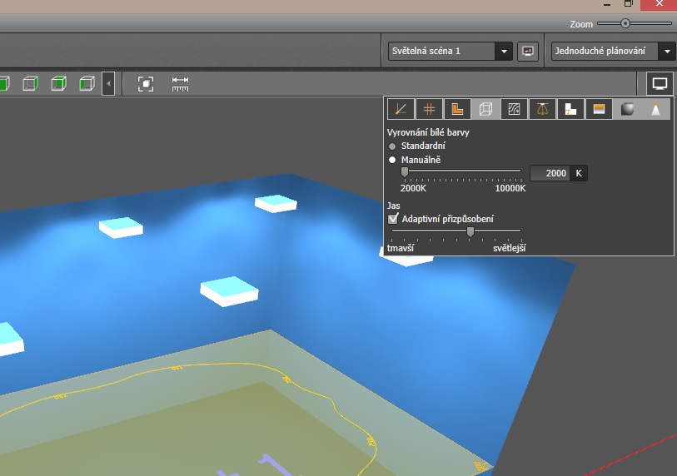677x476 pixels.
Task: Select the measure distance ruler tool
Action: [x=181, y=83]
